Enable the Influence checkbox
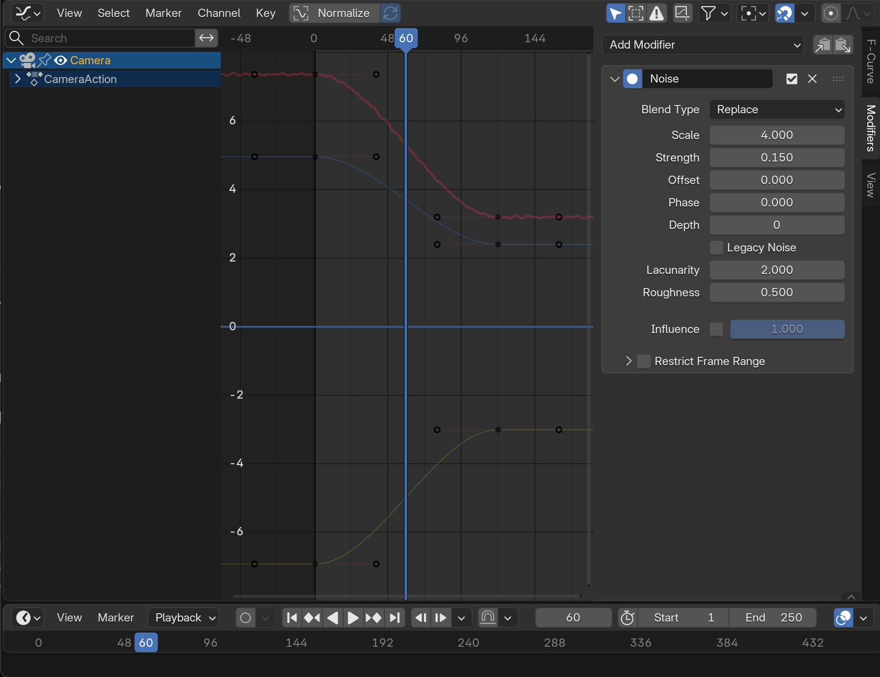The height and width of the screenshot is (677, 880). [x=716, y=329]
